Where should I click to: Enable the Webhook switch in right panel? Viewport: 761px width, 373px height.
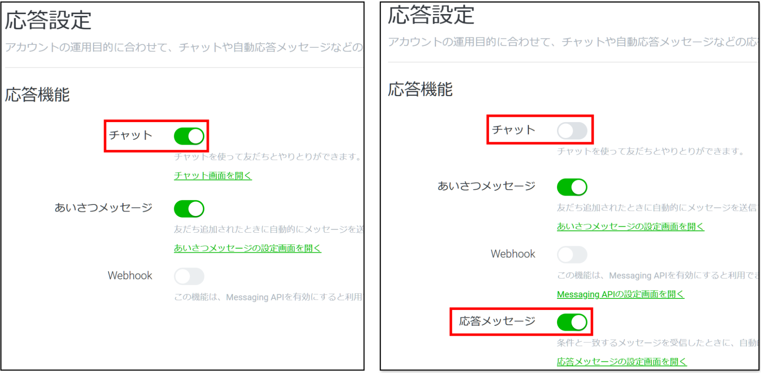[572, 254]
